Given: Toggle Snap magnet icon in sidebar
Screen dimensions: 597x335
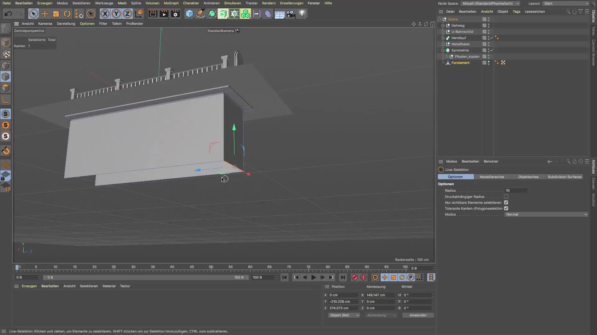Looking at the screenshot, I should coord(6,151).
